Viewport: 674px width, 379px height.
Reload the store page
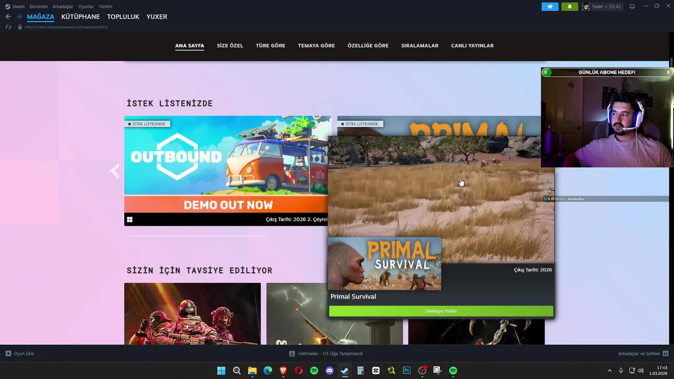click(x=8, y=27)
